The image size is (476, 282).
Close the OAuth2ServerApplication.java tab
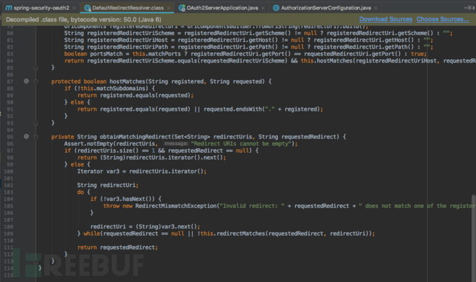(x=263, y=8)
